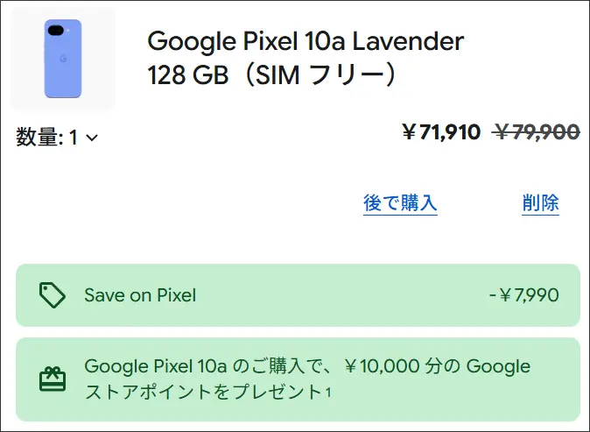Select the Save on Pixel label text
This screenshot has width=590, height=432.
click(140, 295)
